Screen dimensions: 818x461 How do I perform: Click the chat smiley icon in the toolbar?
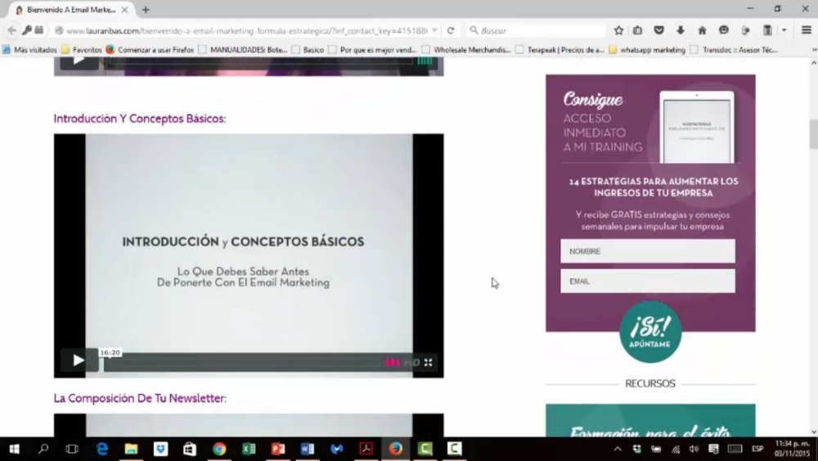[724, 31]
